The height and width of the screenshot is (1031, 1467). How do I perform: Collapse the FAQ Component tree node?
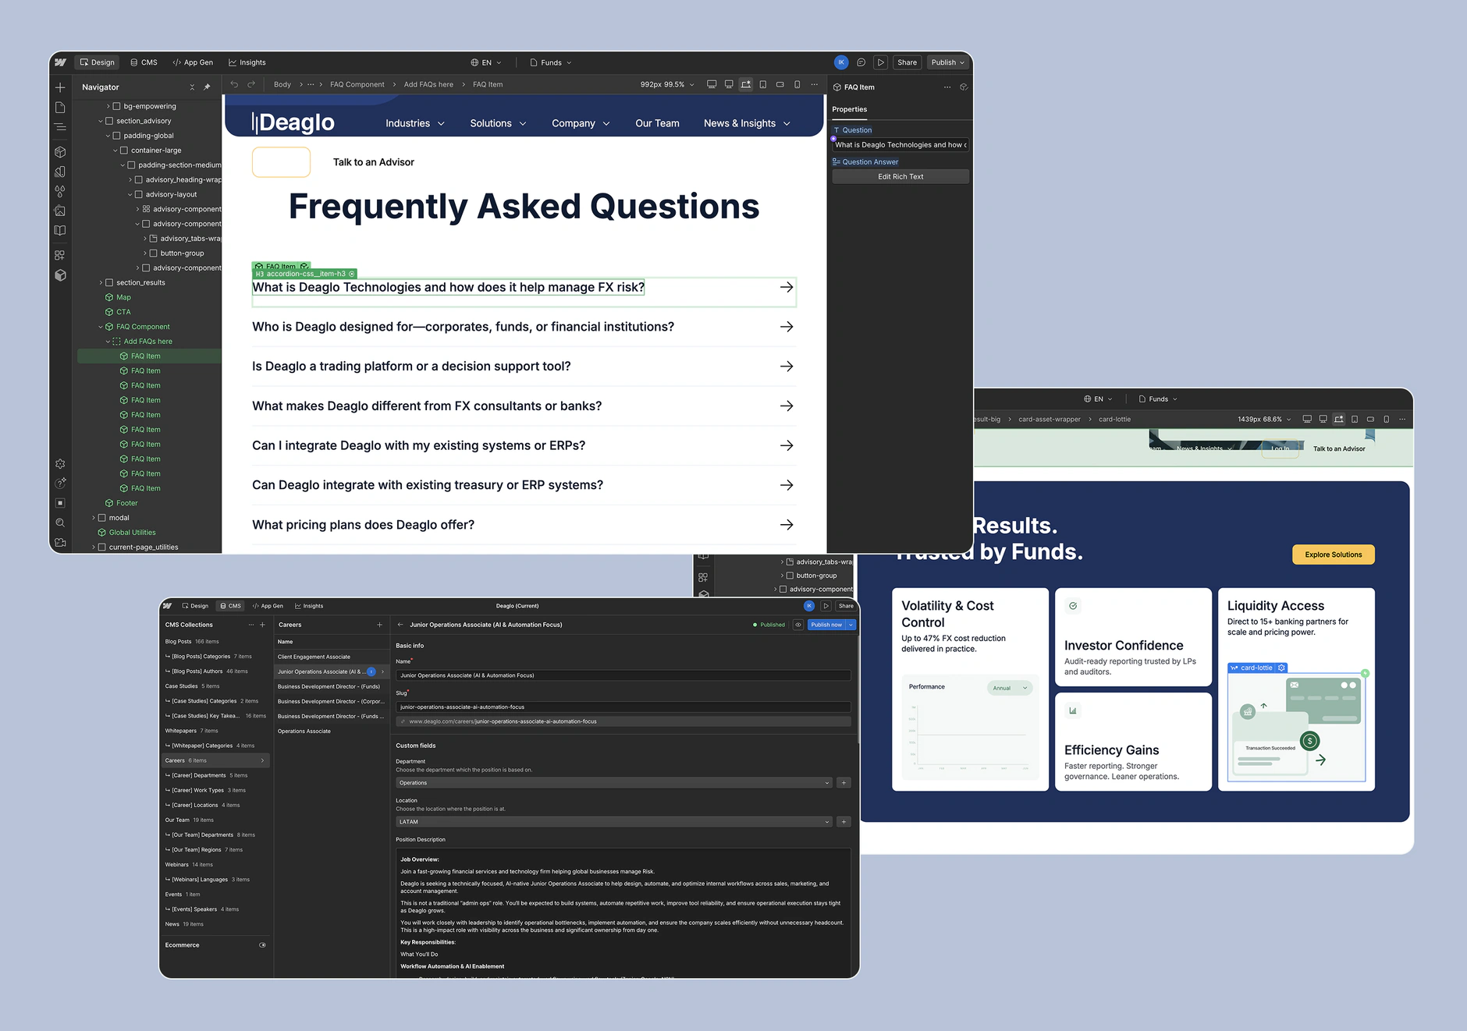pyautogui.click(x=101, y=327)
